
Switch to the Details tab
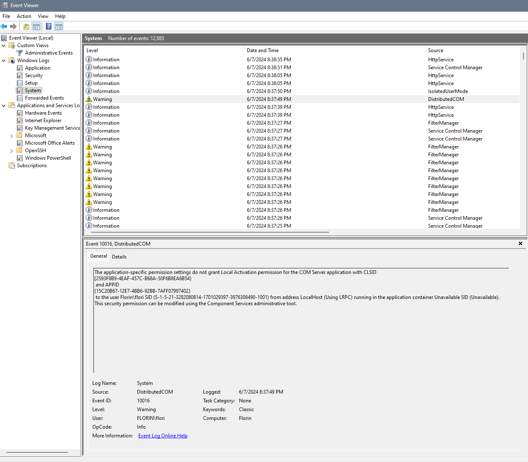tap(119, 257)
